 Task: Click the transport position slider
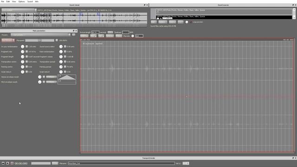click(x=41, y=163)
